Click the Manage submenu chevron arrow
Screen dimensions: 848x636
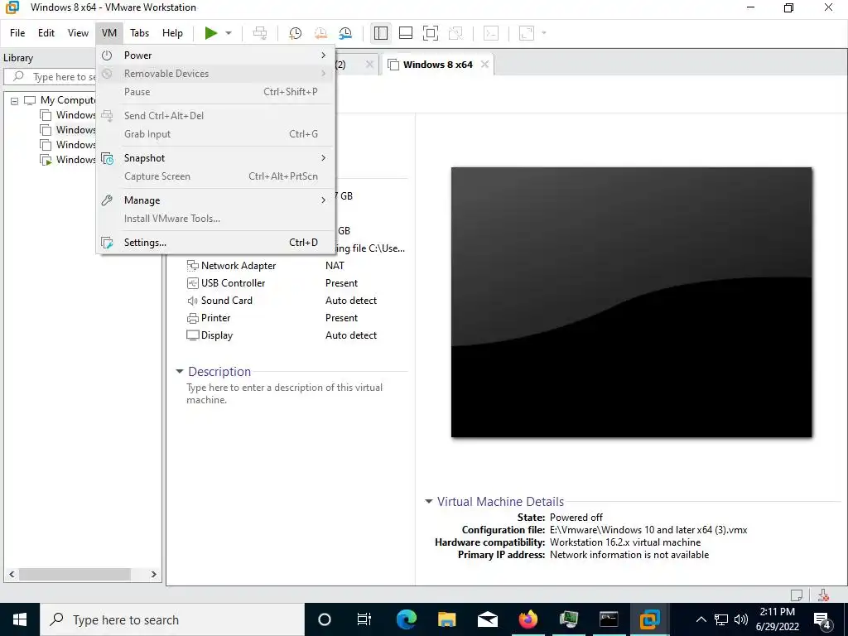324,200
